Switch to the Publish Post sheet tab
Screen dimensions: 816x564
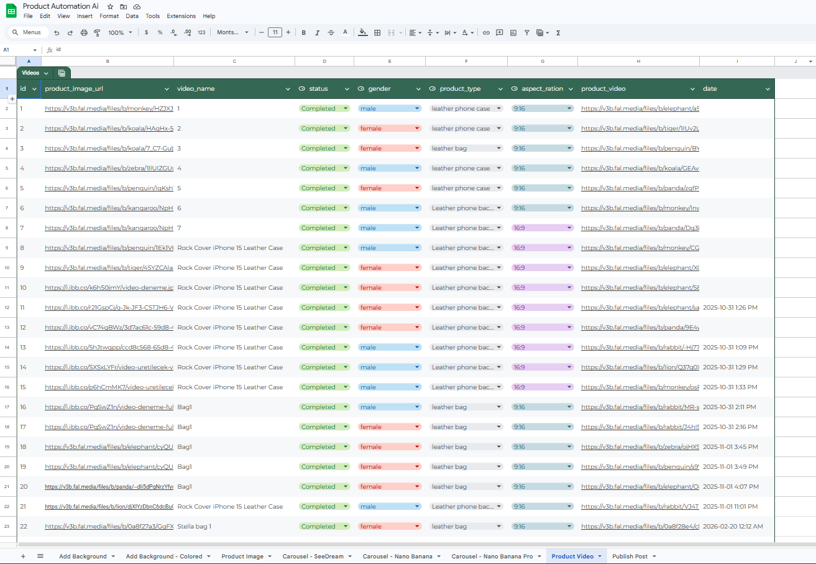630,556
